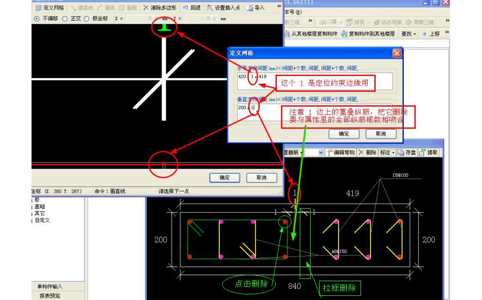
Task: Click the 回退 undo tool
Action: coord(192,8)
